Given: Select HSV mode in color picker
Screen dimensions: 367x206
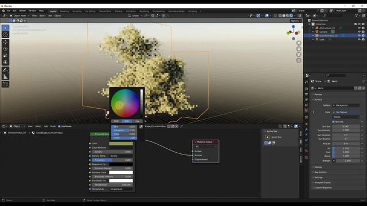Looking at the screenshot, I should click(x=127, y=121).
